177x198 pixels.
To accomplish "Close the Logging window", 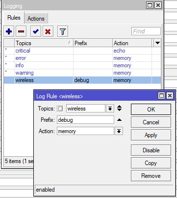I will 158,5.
